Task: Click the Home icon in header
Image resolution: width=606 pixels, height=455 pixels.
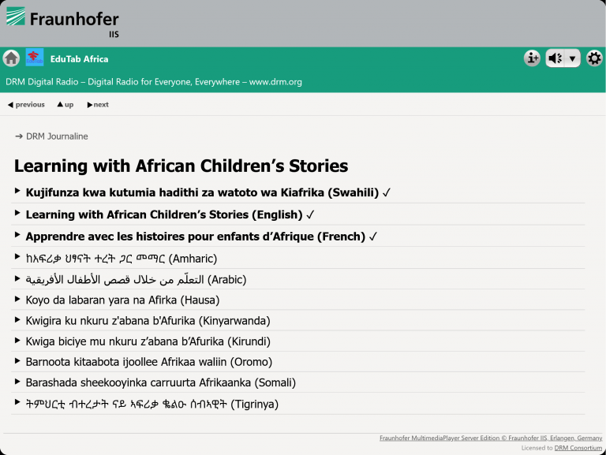Action: (x=11, y=58)
